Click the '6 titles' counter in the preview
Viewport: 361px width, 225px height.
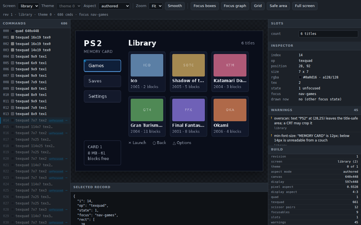coord(248,43)
